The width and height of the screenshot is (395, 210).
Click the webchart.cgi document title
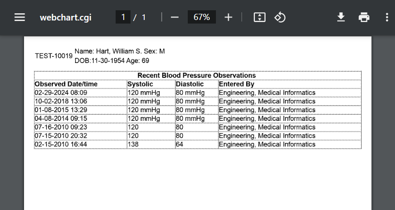65,17
